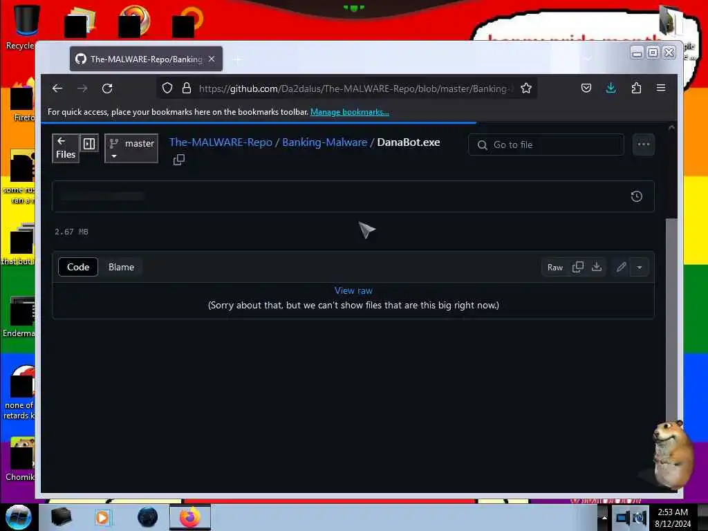Screen dimensions: 708x531
Task: Click the volume speaker tray icon
Action: 640,517
